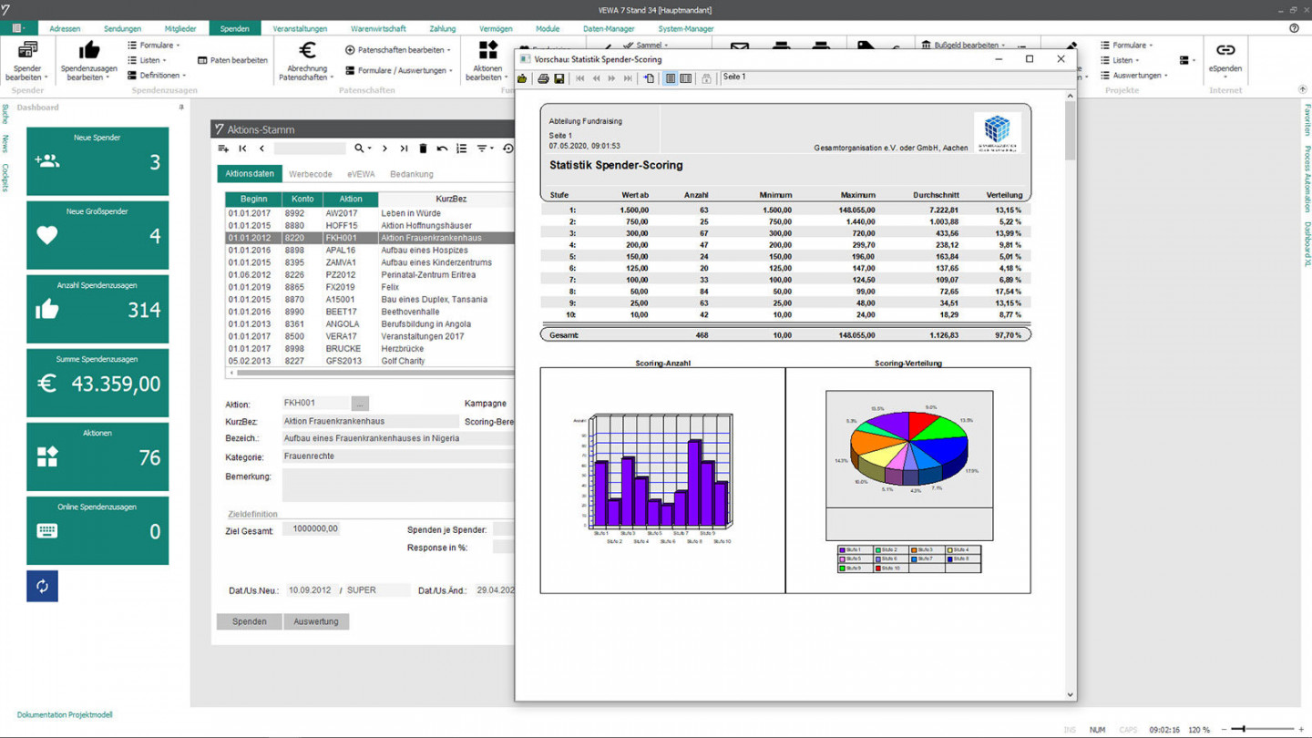Open the Veranstaltungen ribbon tab
Screen dimensions: 1312x738
(300, 28)
